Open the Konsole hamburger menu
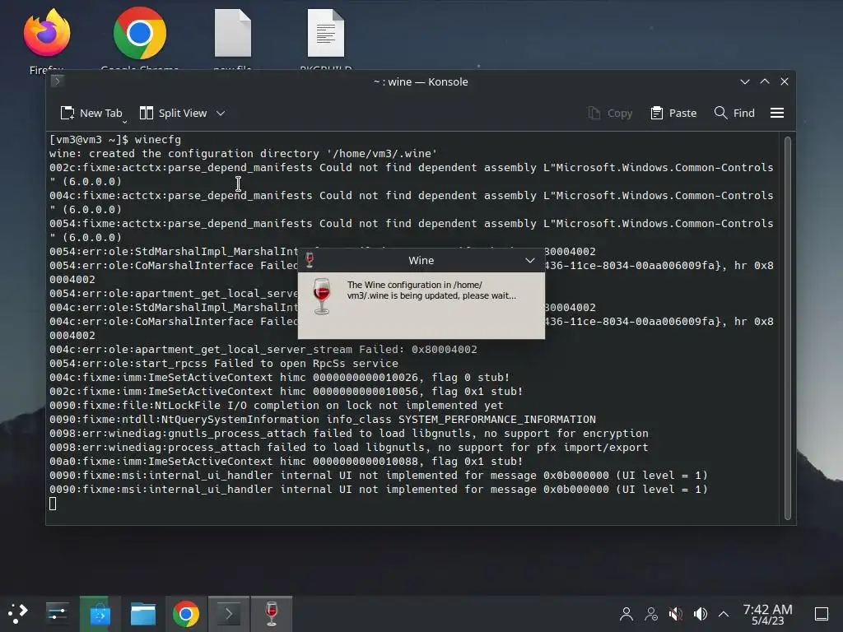 [777, 113]
